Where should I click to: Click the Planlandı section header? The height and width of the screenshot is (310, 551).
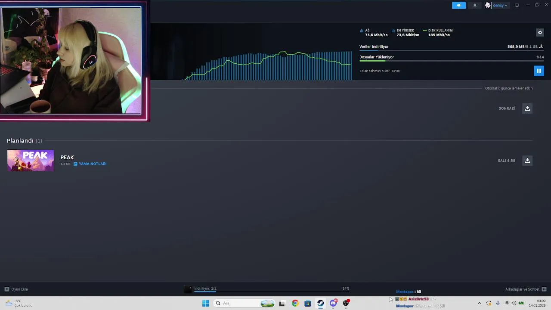pos(25,141)
